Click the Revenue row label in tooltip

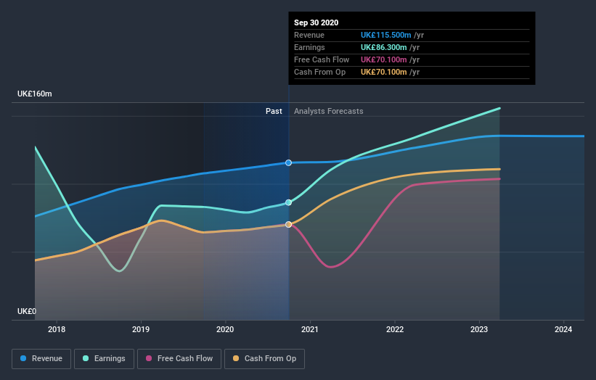click(x=309, y=35)
